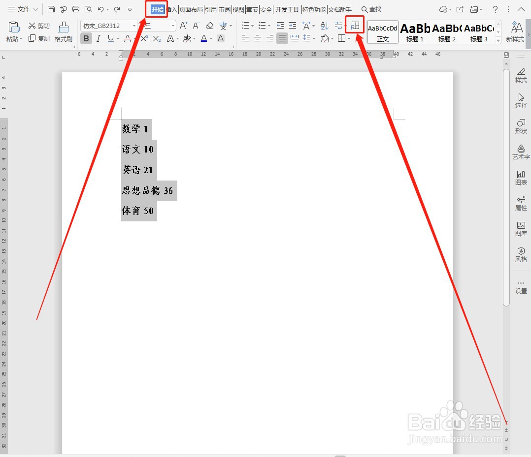Open Help with the question mark icon

495,9
